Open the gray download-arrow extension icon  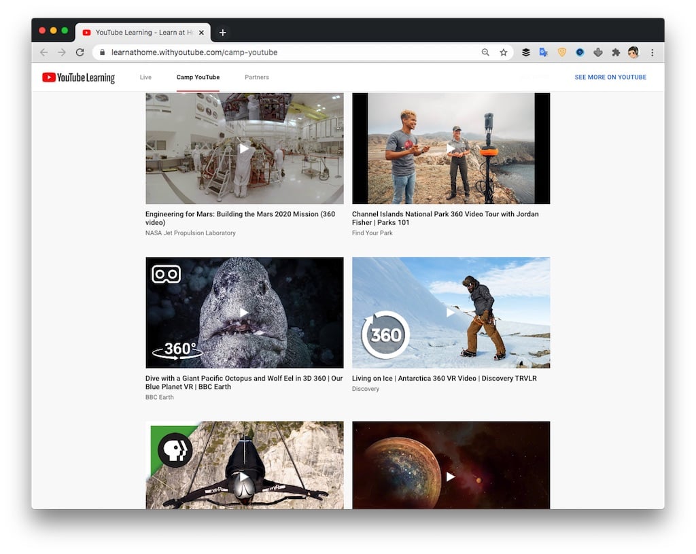click(x=598, y=52)
